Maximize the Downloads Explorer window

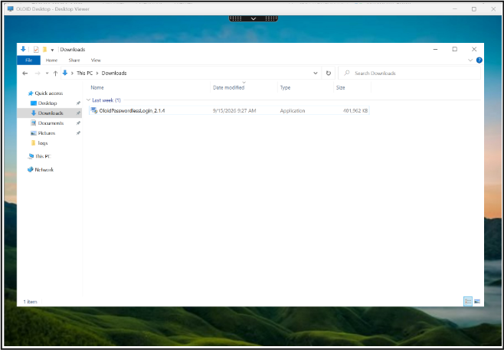click(454, 49)
